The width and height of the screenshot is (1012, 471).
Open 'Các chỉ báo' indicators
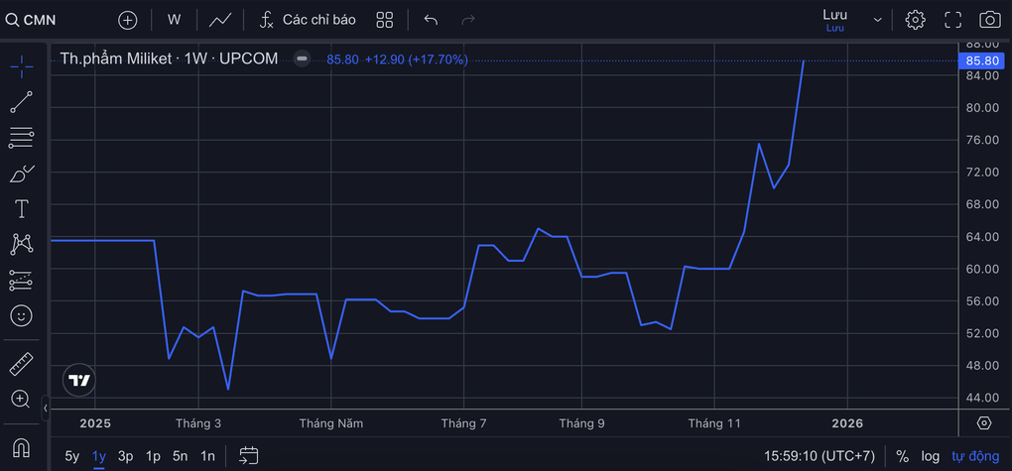point(307,20)
